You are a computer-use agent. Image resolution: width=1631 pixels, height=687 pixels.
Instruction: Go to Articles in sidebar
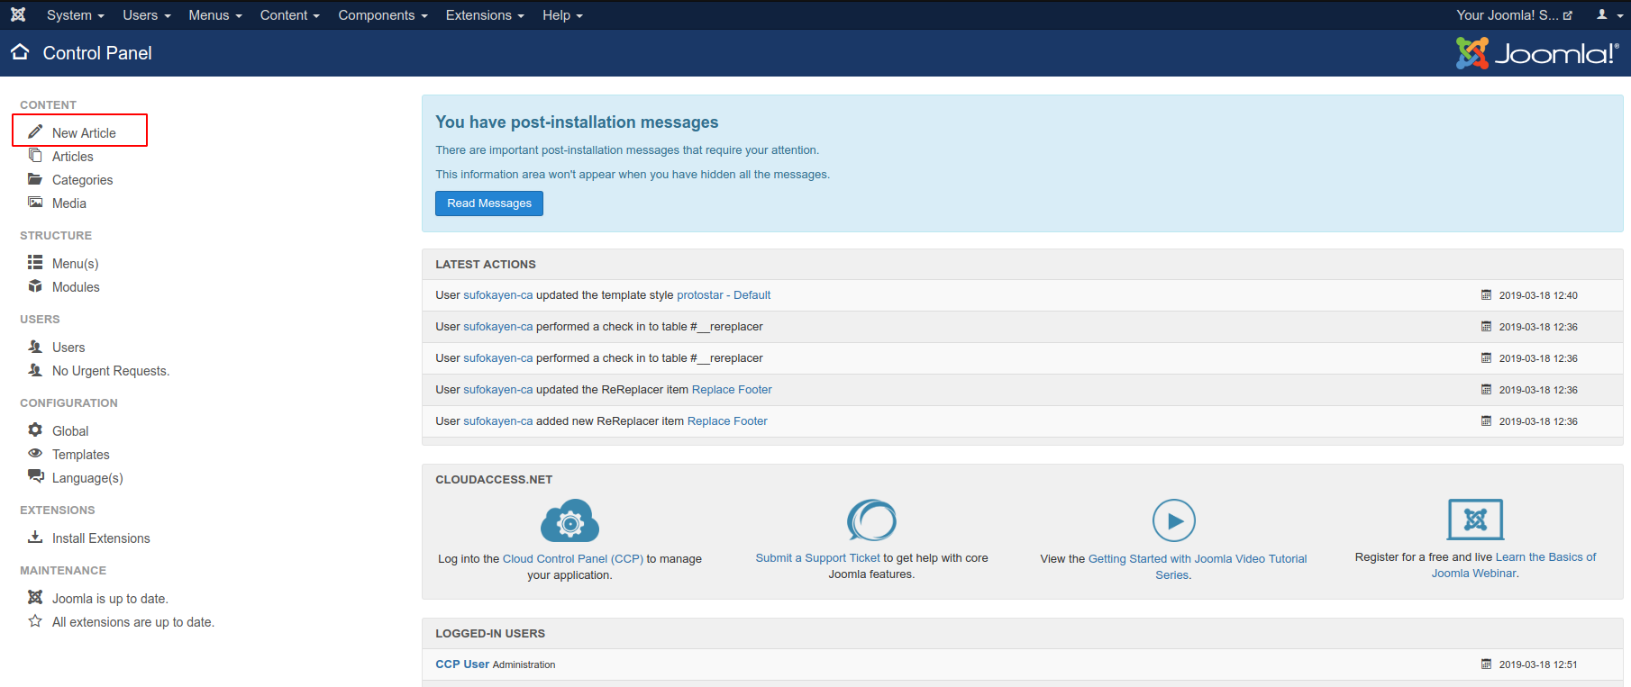(x=73, y=157)
